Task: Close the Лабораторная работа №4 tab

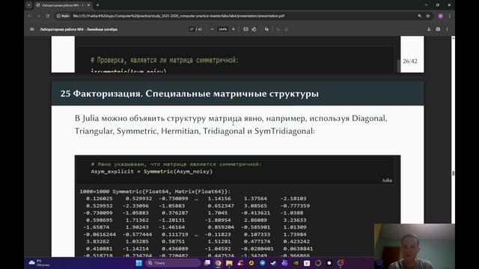Action: (x=88, y=5)
